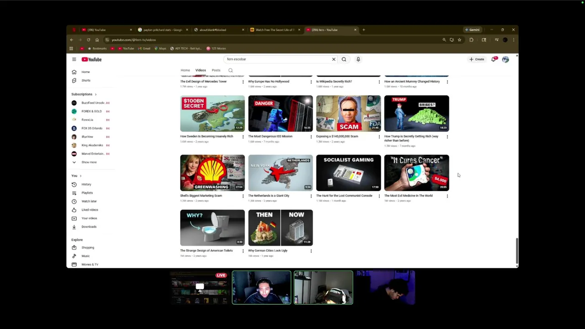
Task: Open BuzzFeed Unsolved subscription channel
Action: click(x=90, y=103)
